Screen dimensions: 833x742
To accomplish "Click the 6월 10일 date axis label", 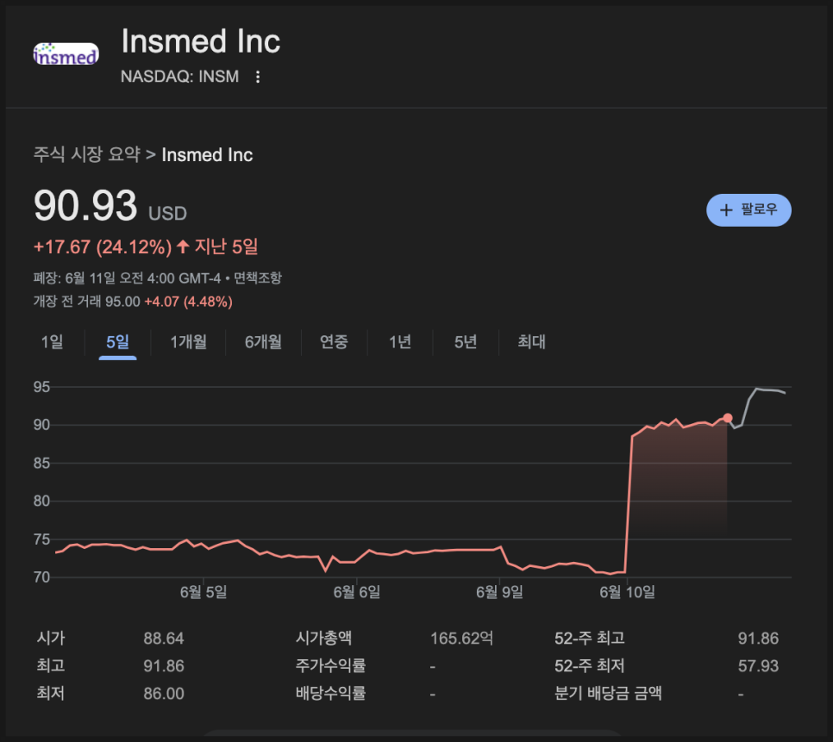I will (x=628, y=592).
